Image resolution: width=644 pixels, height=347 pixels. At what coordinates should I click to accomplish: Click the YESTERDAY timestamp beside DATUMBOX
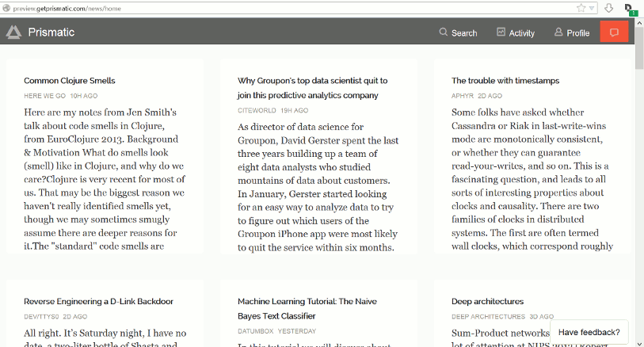[x=297, y=331]
